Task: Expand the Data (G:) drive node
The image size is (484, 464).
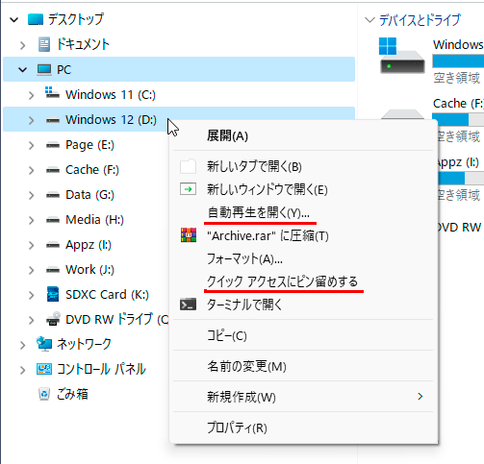Action: click(31, 195)
